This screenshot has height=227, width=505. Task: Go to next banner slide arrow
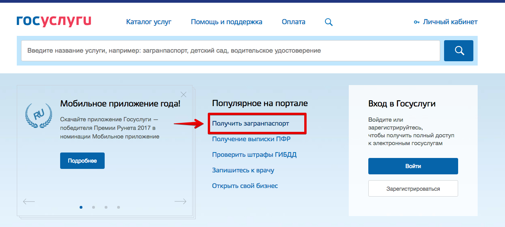click(180, 202)
